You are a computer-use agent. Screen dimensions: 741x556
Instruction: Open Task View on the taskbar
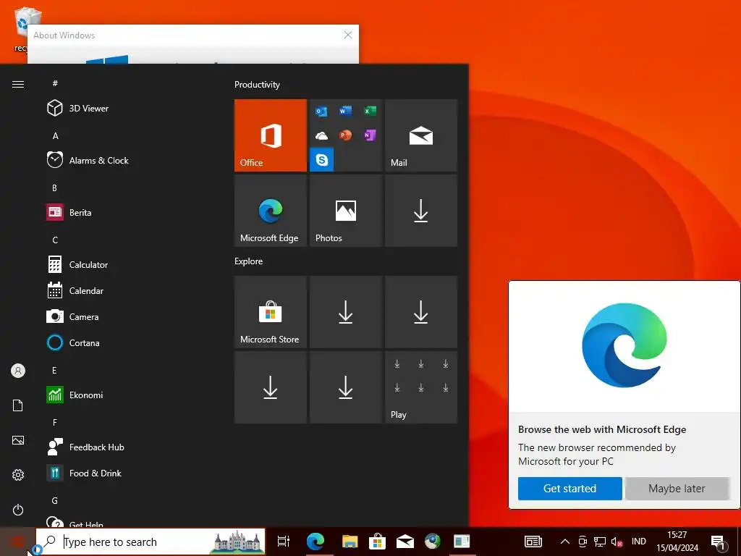283,542
